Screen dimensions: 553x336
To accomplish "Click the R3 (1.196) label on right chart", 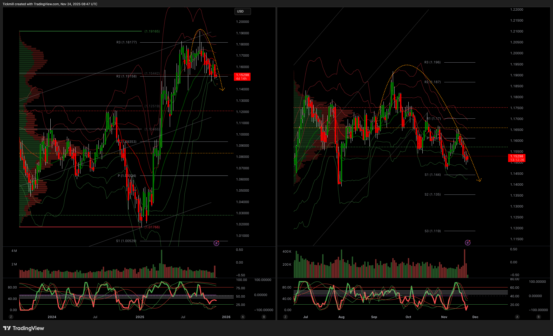I will coord(432,62).
